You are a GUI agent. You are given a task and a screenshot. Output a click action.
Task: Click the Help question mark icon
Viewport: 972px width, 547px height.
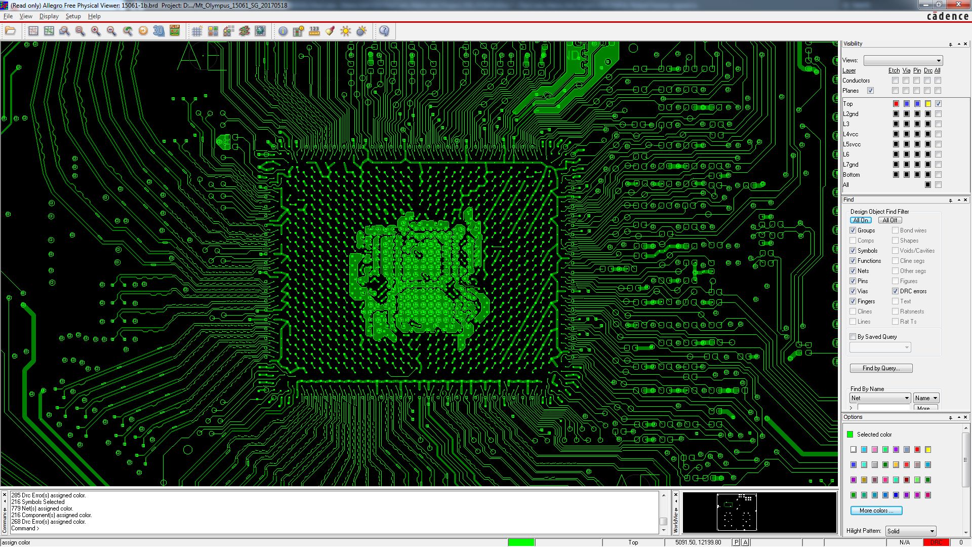[384, 31]
